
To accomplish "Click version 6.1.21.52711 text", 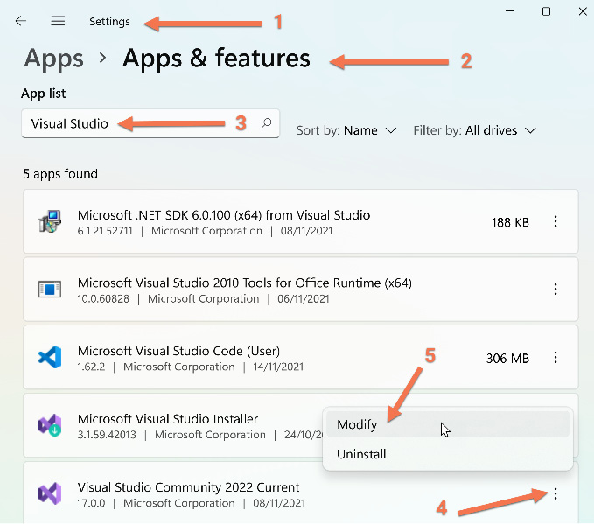I will pos(105,231).
